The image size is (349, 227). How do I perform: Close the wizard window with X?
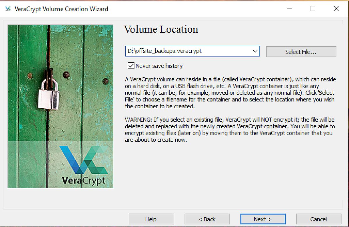pos(336,9)
